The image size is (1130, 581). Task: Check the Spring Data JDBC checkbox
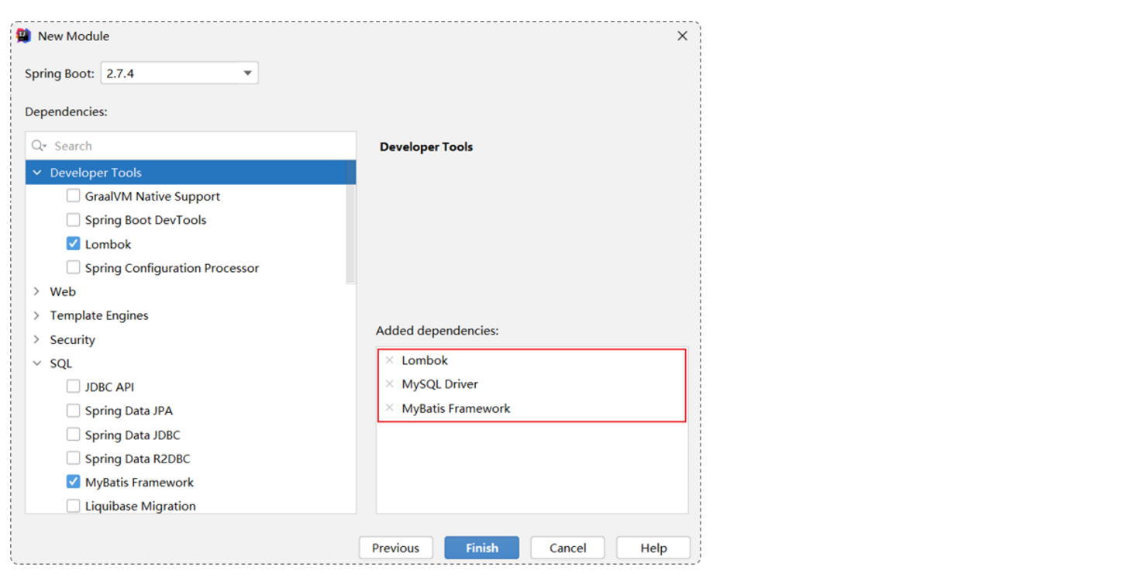coord(73,435)
